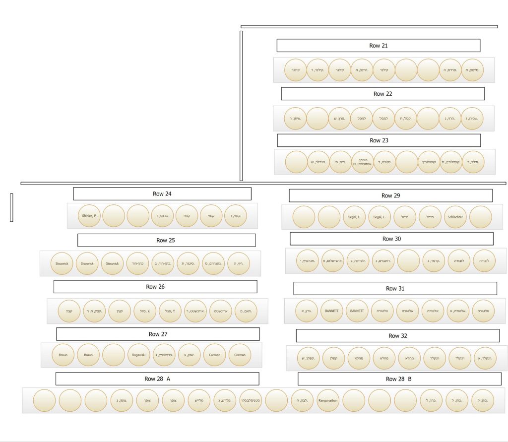Click the empty seat in Row 27
Screen dimensions: 508x442
point(114,355)
